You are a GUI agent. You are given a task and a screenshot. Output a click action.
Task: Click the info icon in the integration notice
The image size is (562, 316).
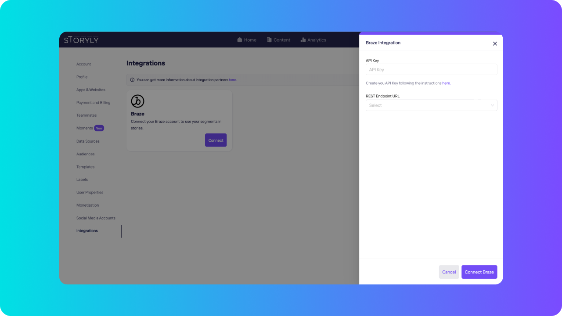pos(132,80)
